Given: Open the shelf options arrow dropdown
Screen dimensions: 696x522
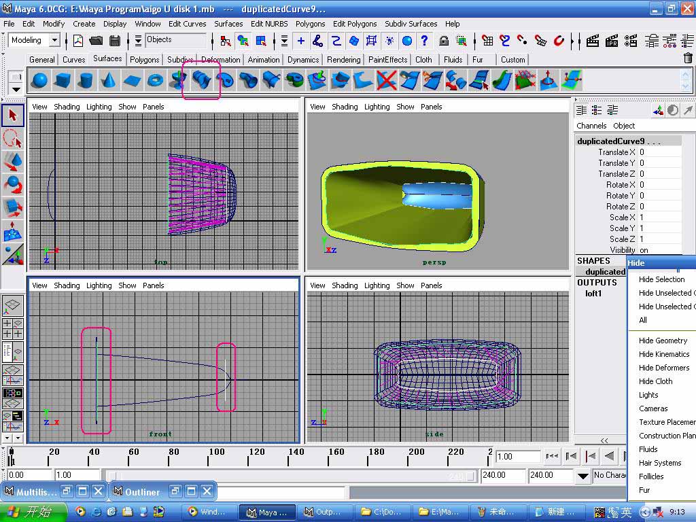Looking at the screenshot, I should 16,89.
